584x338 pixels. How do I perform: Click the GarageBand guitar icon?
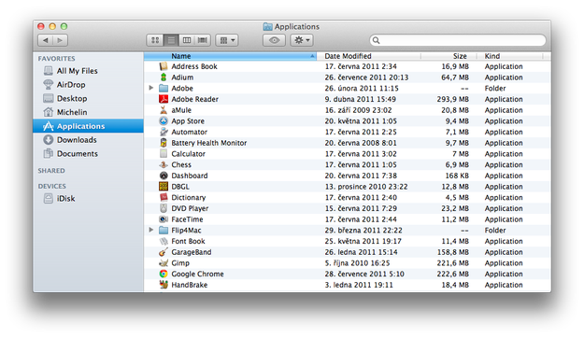pyautogui.click(x=164, y=252)
